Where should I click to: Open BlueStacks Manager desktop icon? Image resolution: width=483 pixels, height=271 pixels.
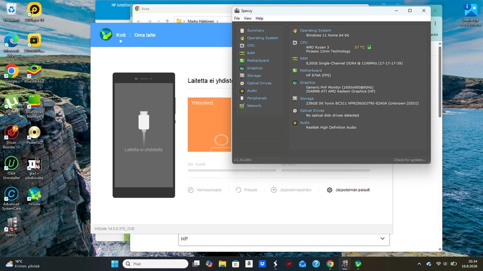(34, 106)
